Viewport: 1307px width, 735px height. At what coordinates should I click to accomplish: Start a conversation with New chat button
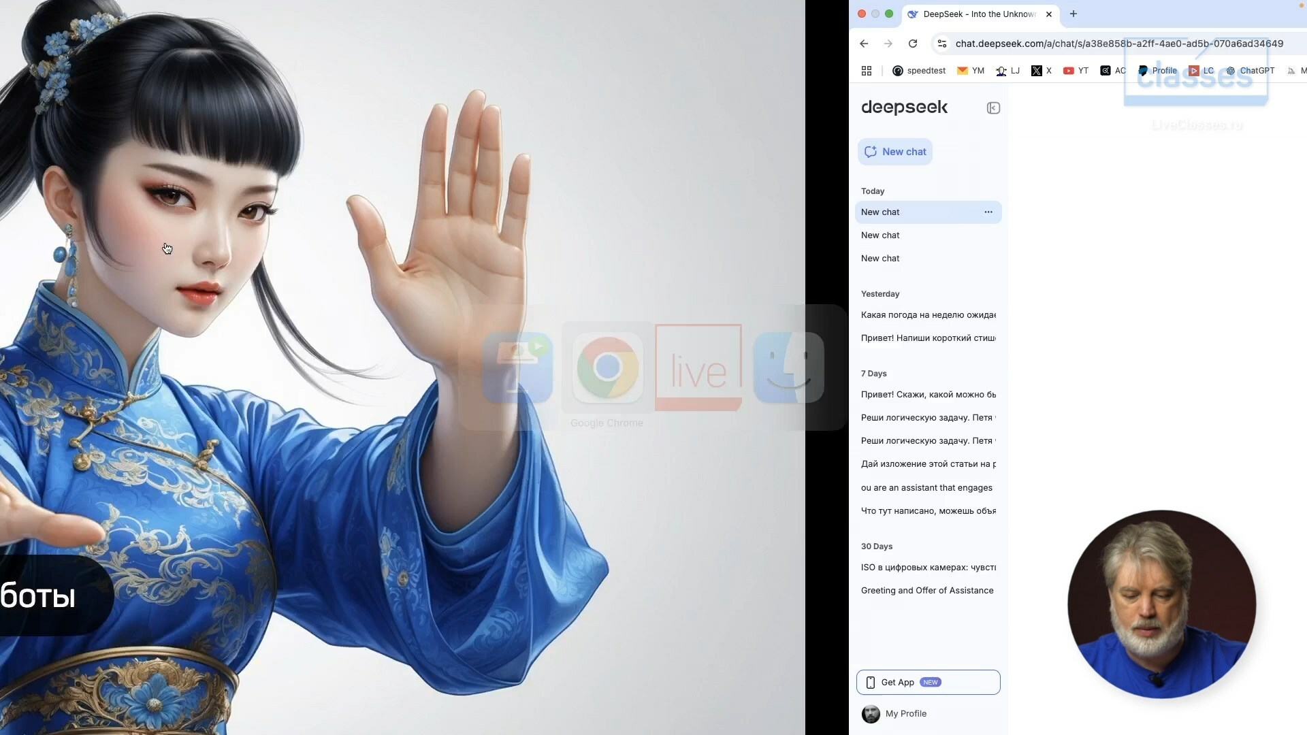point(895,152)
